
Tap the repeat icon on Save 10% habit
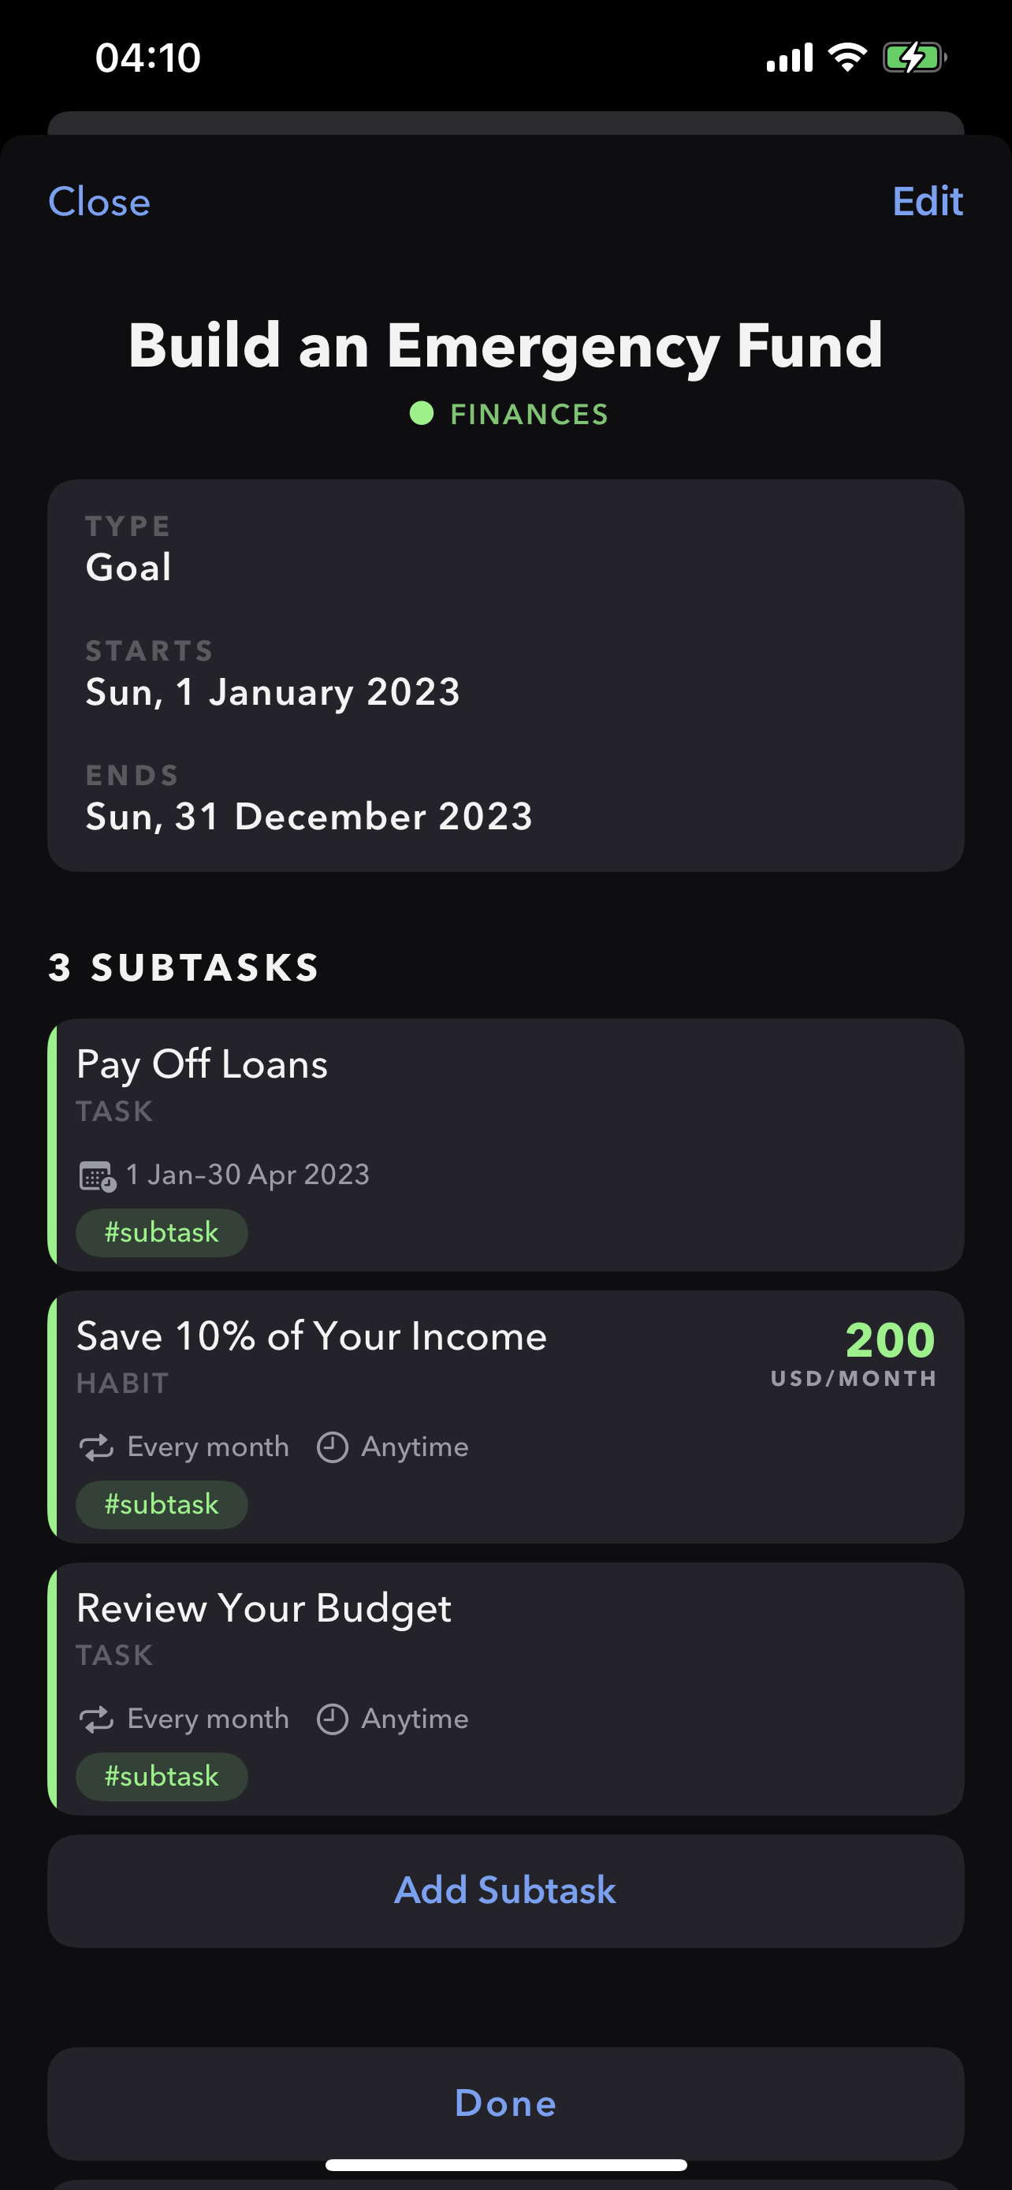[96, 1447]
